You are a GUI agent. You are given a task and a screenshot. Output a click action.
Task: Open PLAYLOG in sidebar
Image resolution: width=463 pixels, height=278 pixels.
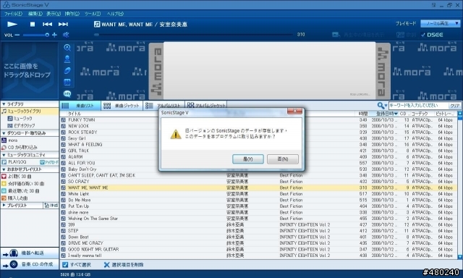14,162
